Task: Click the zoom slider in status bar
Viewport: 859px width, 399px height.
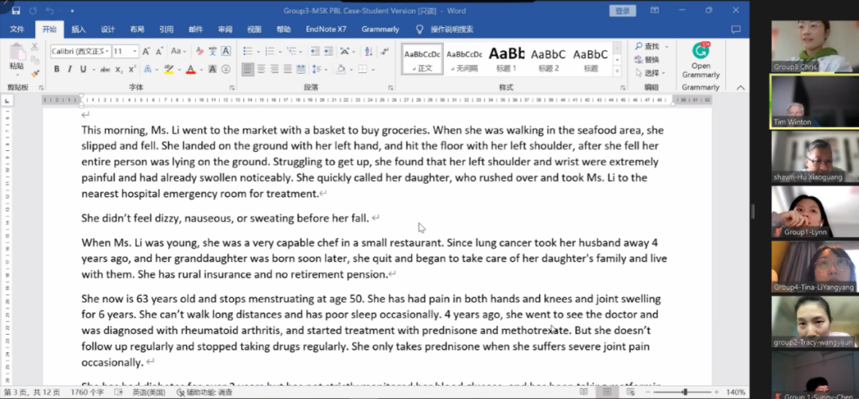Action: pos(686,392)
